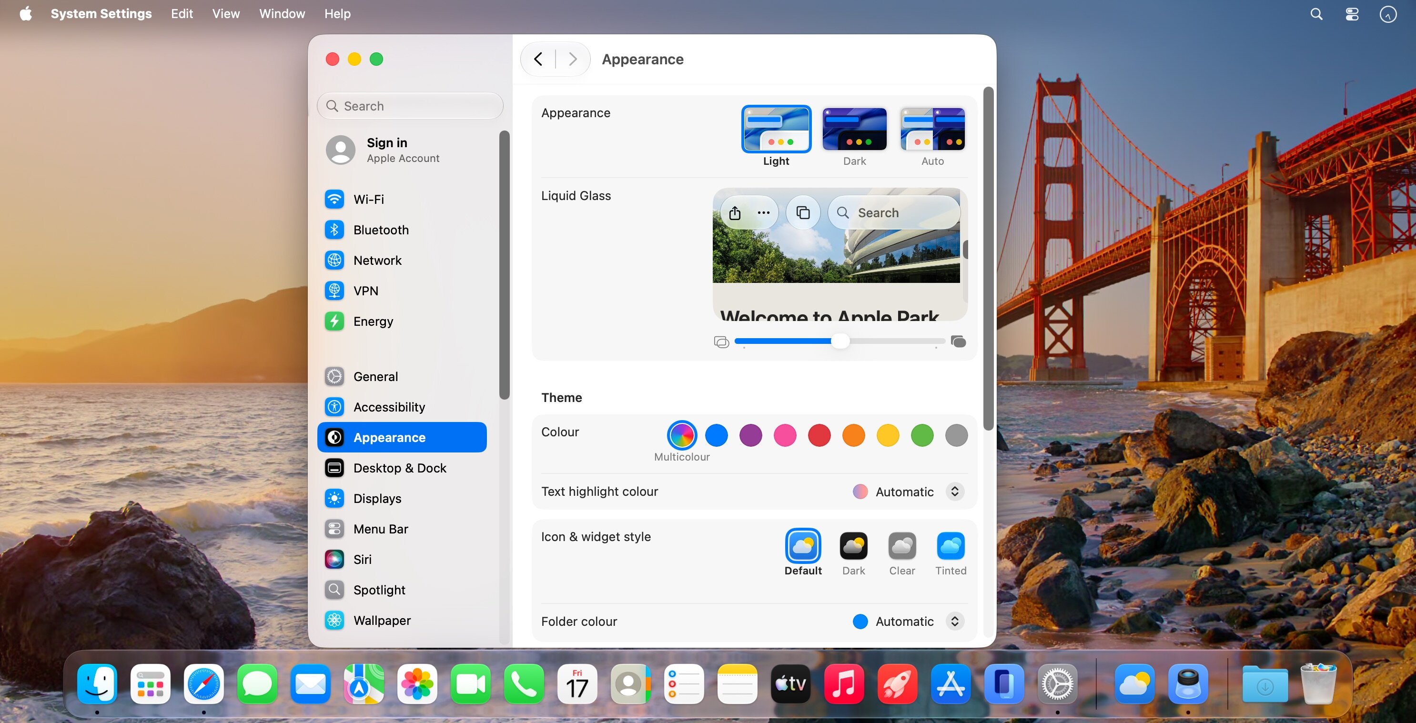The width and height of the screenshot is (1416, 723).
Task: Open Accessibility settings
Action: pyautogui.click(x=402, y=407)
